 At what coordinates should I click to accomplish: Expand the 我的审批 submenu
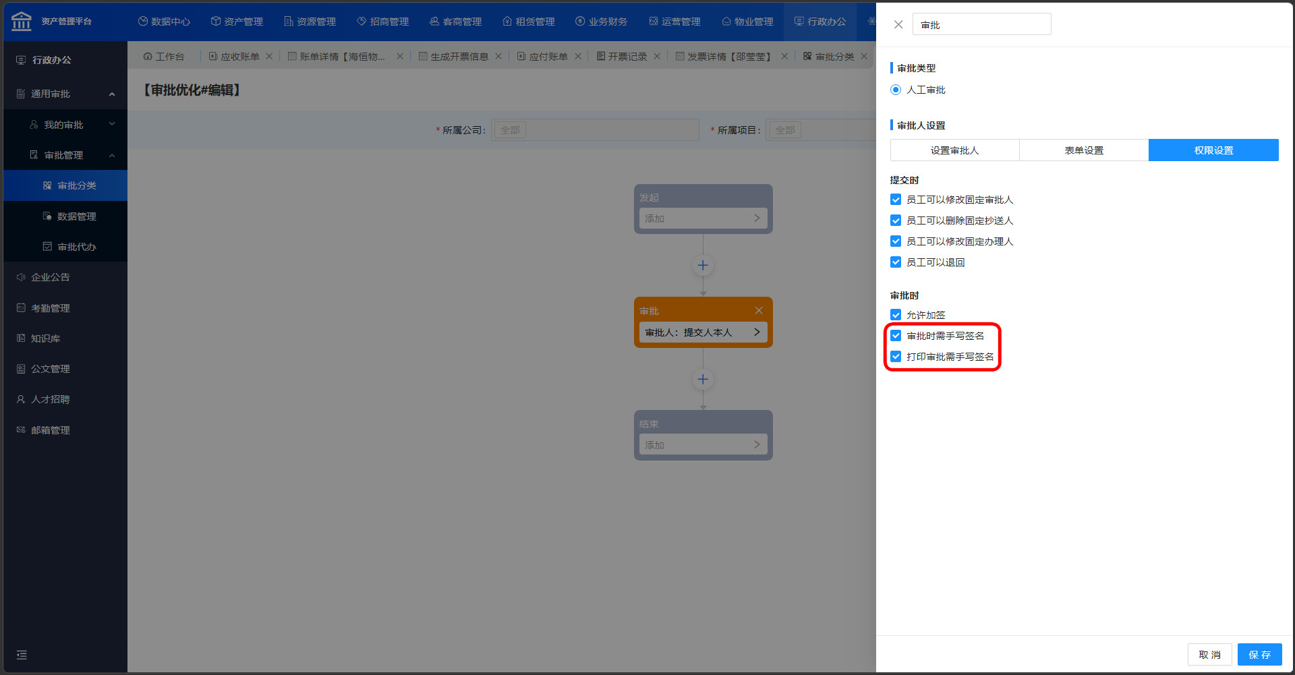[112, 125]
